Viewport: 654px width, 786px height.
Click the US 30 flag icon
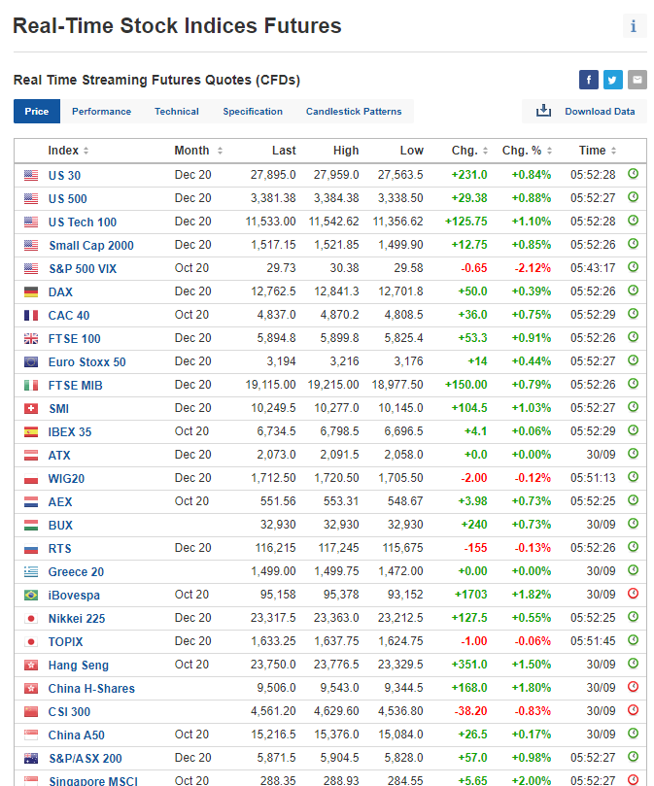click(31, 175)
